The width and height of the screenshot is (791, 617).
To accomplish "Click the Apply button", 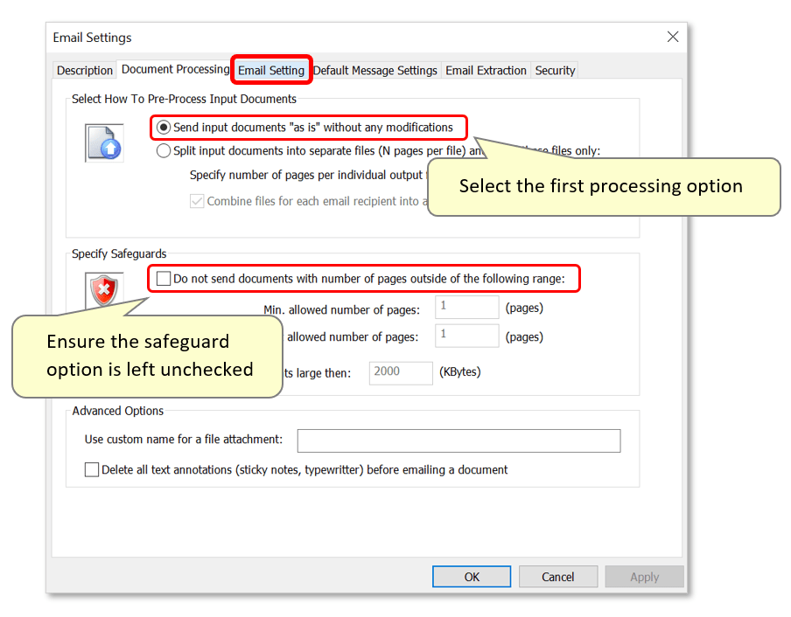I will (644, 577).
